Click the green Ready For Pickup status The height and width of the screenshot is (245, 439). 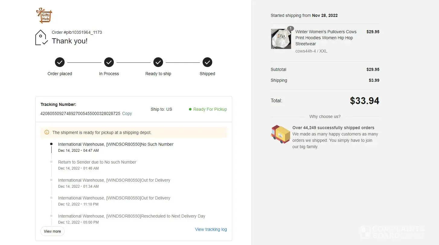click(x=210, y=109)
